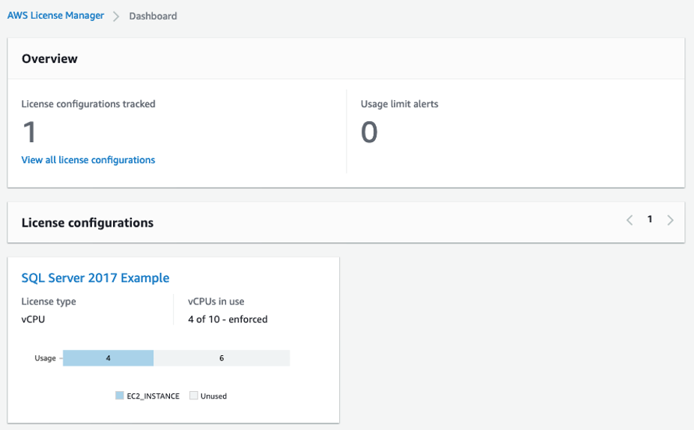
Task: Open View all license configurations link
Action: click(x=88, y=160)
